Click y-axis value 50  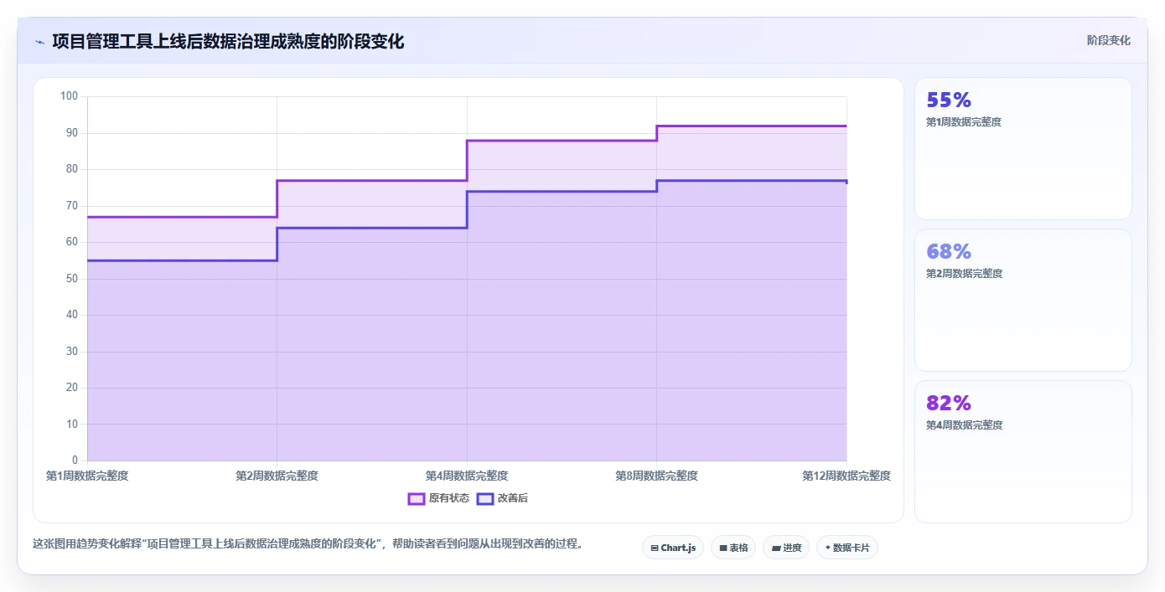coord(72,278)
